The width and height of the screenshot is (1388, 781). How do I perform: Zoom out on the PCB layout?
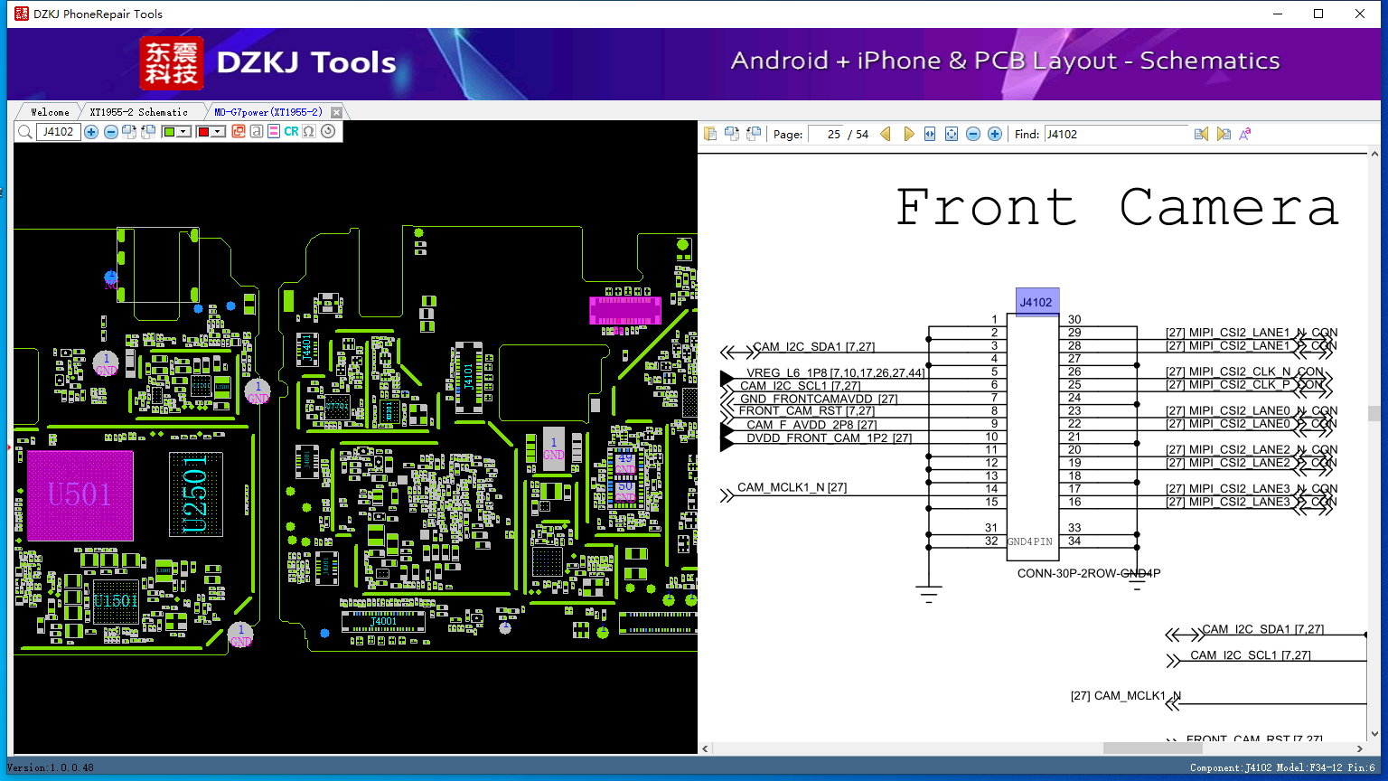[x=110, y=132]
